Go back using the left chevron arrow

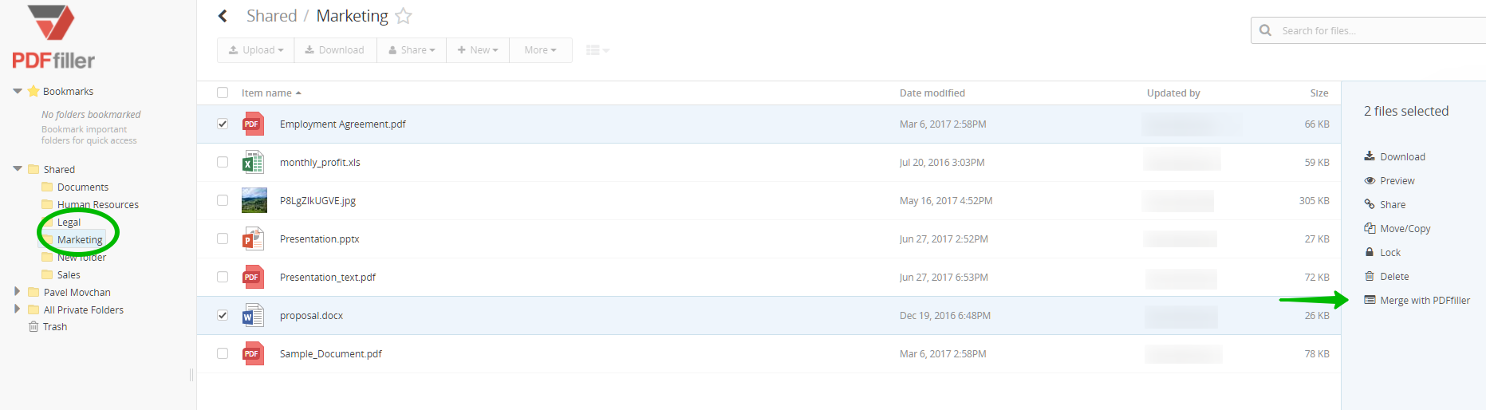[223, 16]
